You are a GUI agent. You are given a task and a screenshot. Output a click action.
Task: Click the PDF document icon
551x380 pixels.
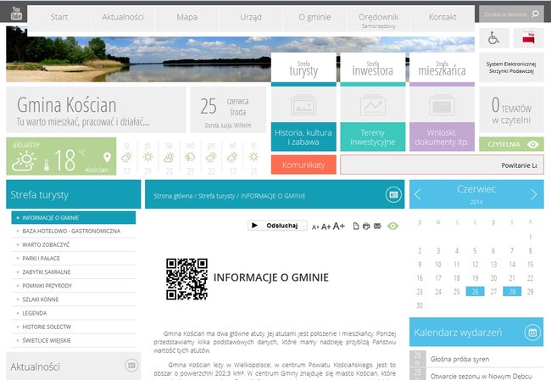(355, 226)
